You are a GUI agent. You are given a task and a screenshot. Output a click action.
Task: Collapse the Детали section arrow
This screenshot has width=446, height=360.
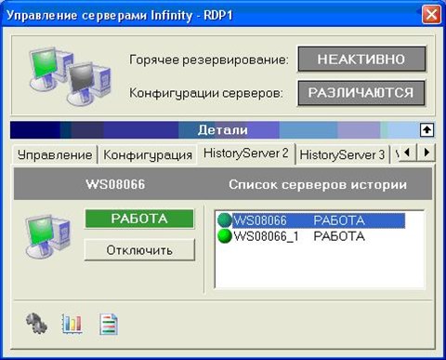[426, 130]
